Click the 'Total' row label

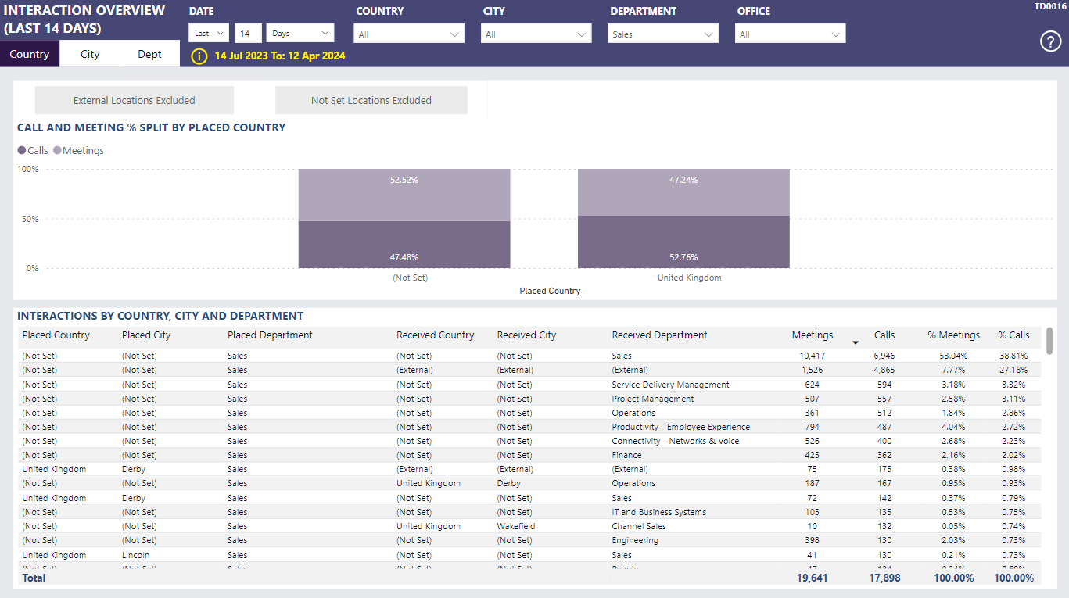coord(34,578)
